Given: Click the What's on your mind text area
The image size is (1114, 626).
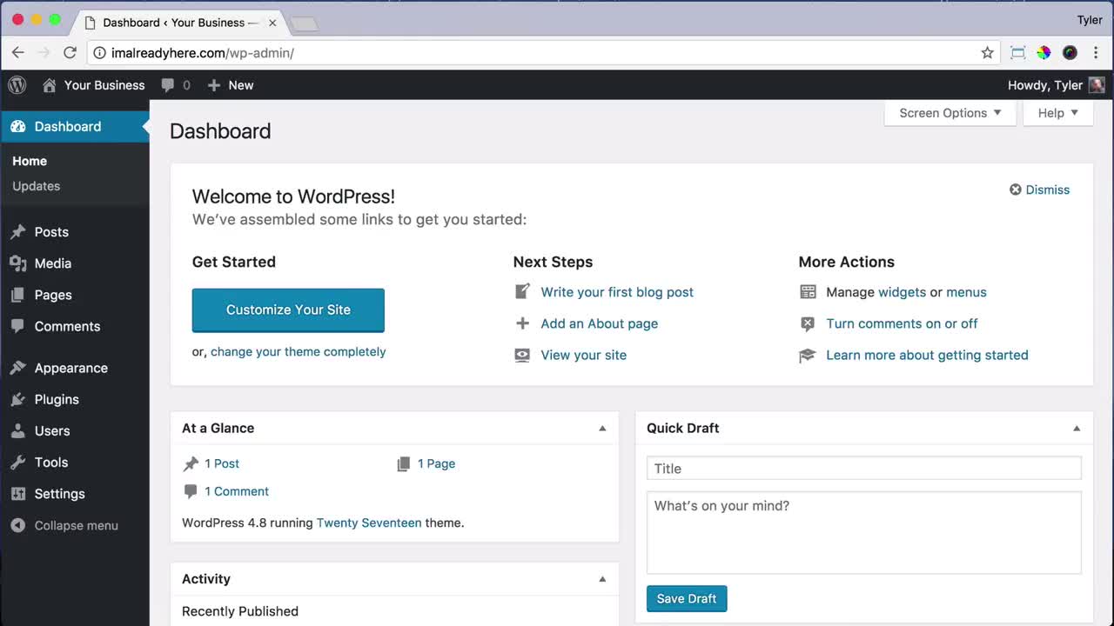Looking at the screenshot, I should pos(864,532).
